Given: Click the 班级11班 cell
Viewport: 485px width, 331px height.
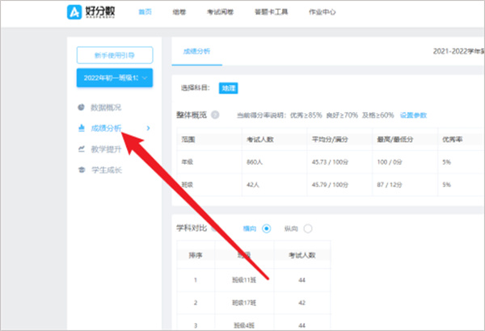Looking at the screenshot, I should [244, 280].
